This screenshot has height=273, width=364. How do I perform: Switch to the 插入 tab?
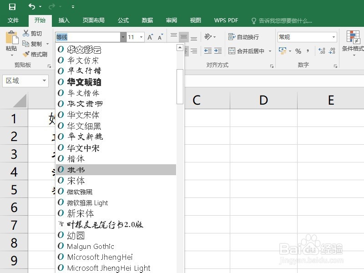point(64,20)
